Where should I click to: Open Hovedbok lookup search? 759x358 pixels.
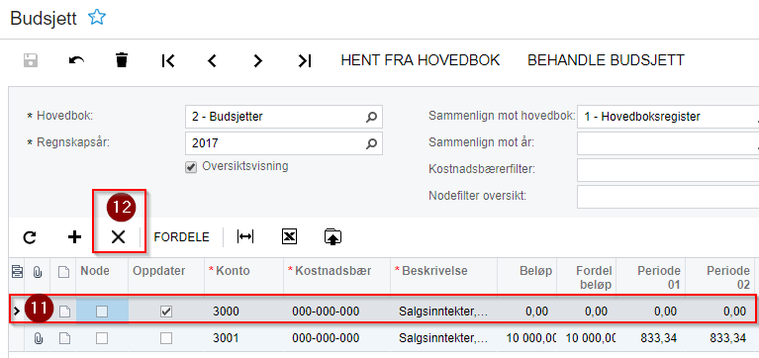371,117
